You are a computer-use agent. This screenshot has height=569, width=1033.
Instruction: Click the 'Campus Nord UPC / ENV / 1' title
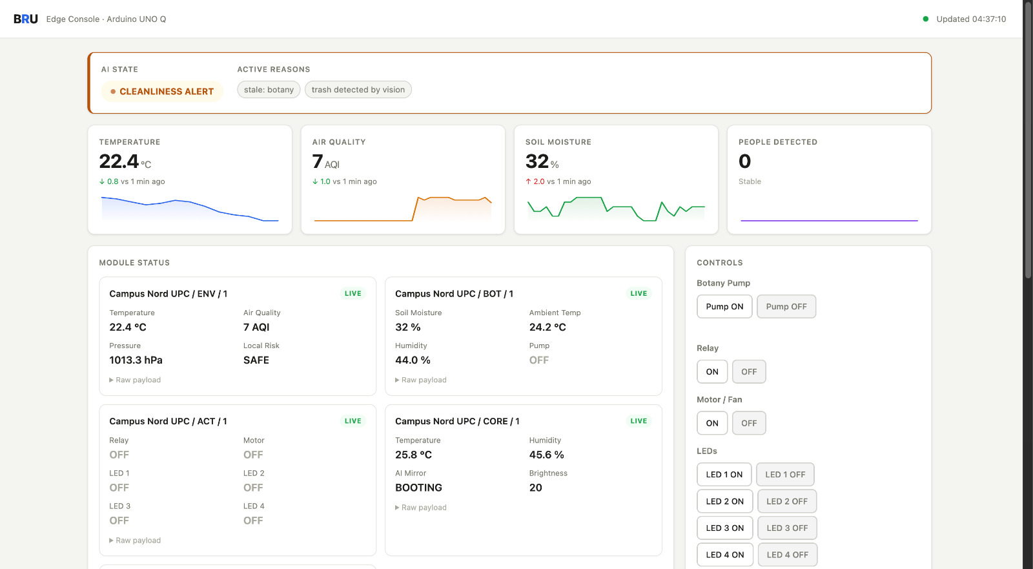pyautogui.click(x=169, y=294)
